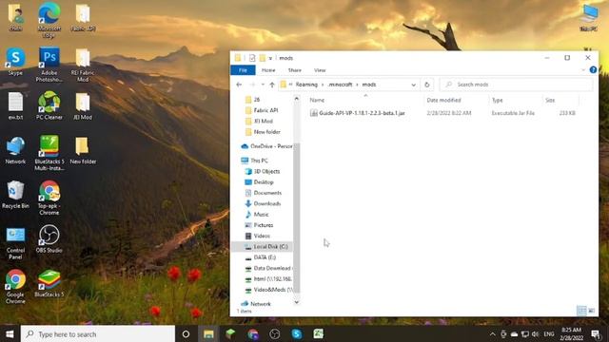Expand the address bar history dropdown
The height and width of the screenshot is (342, 609).
point(413,85)
